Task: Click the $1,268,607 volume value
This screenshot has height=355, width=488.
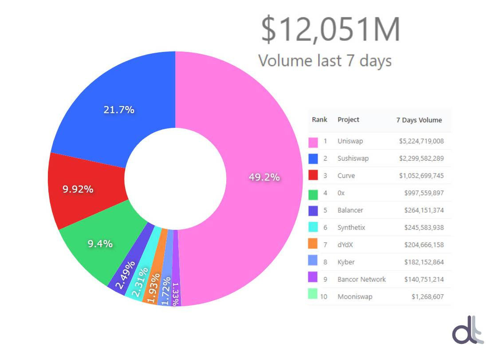Action: pos(428,297)
